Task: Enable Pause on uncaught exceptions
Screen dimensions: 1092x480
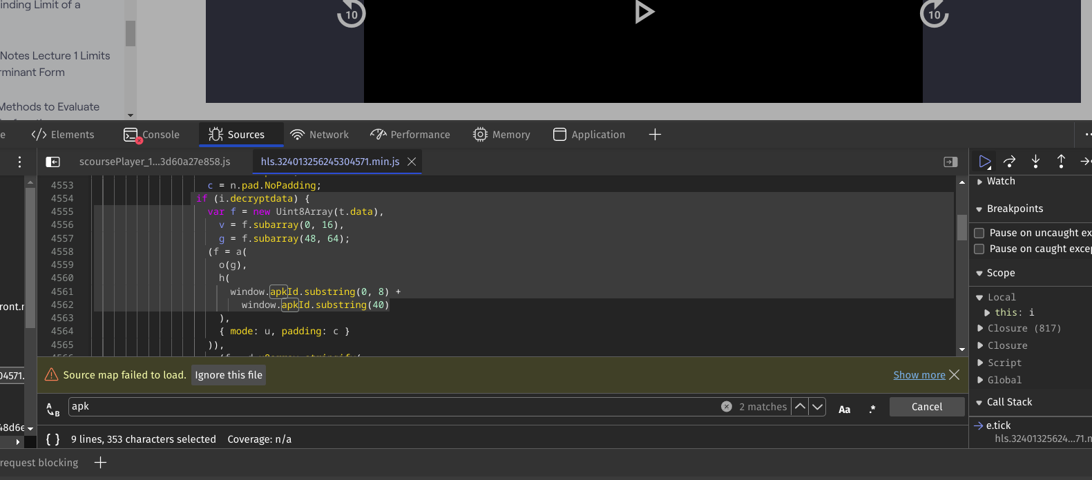Action: 979,233
